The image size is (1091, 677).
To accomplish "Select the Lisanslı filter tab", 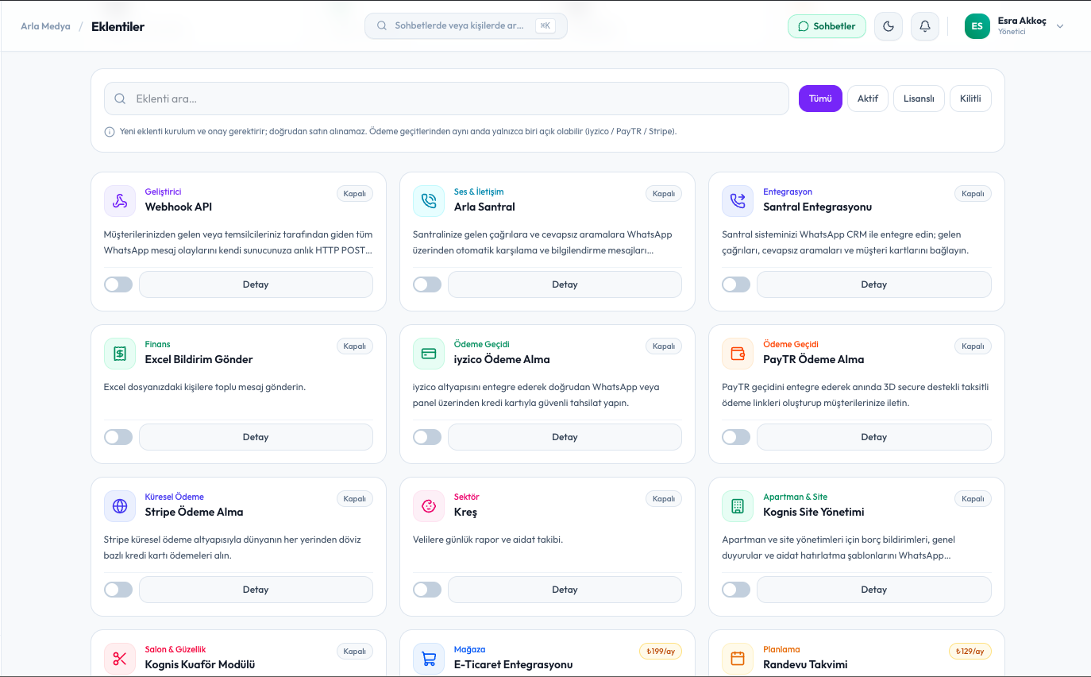I will [919, 99].
